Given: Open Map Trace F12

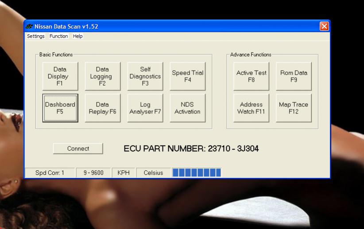Looking at the screenshot, I should (294, 108).
